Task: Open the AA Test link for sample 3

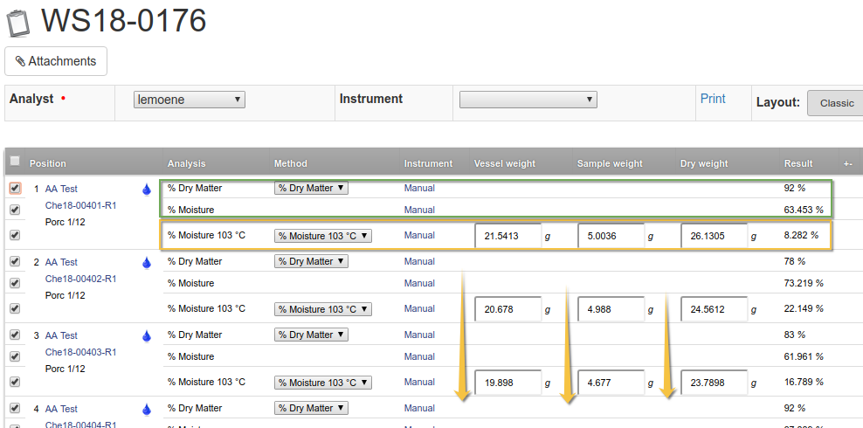Action: [x=61, y=335]
